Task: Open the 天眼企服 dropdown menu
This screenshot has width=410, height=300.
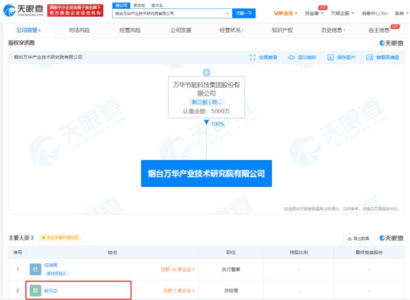Action: (x=342, y=13)
